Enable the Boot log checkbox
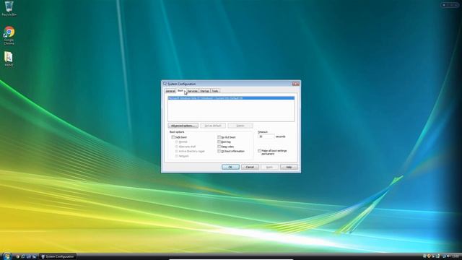Viewport: 462px width, 260px height. 219,142
